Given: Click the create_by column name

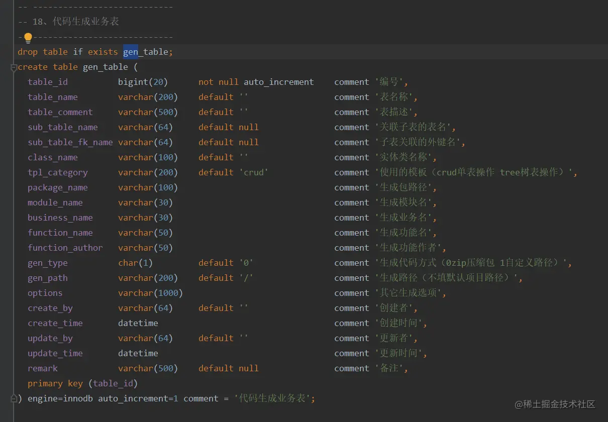Looking at the screenshot, I should (50, 308).
